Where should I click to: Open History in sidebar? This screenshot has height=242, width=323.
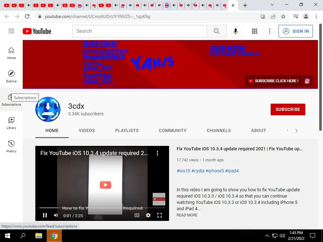11,146
